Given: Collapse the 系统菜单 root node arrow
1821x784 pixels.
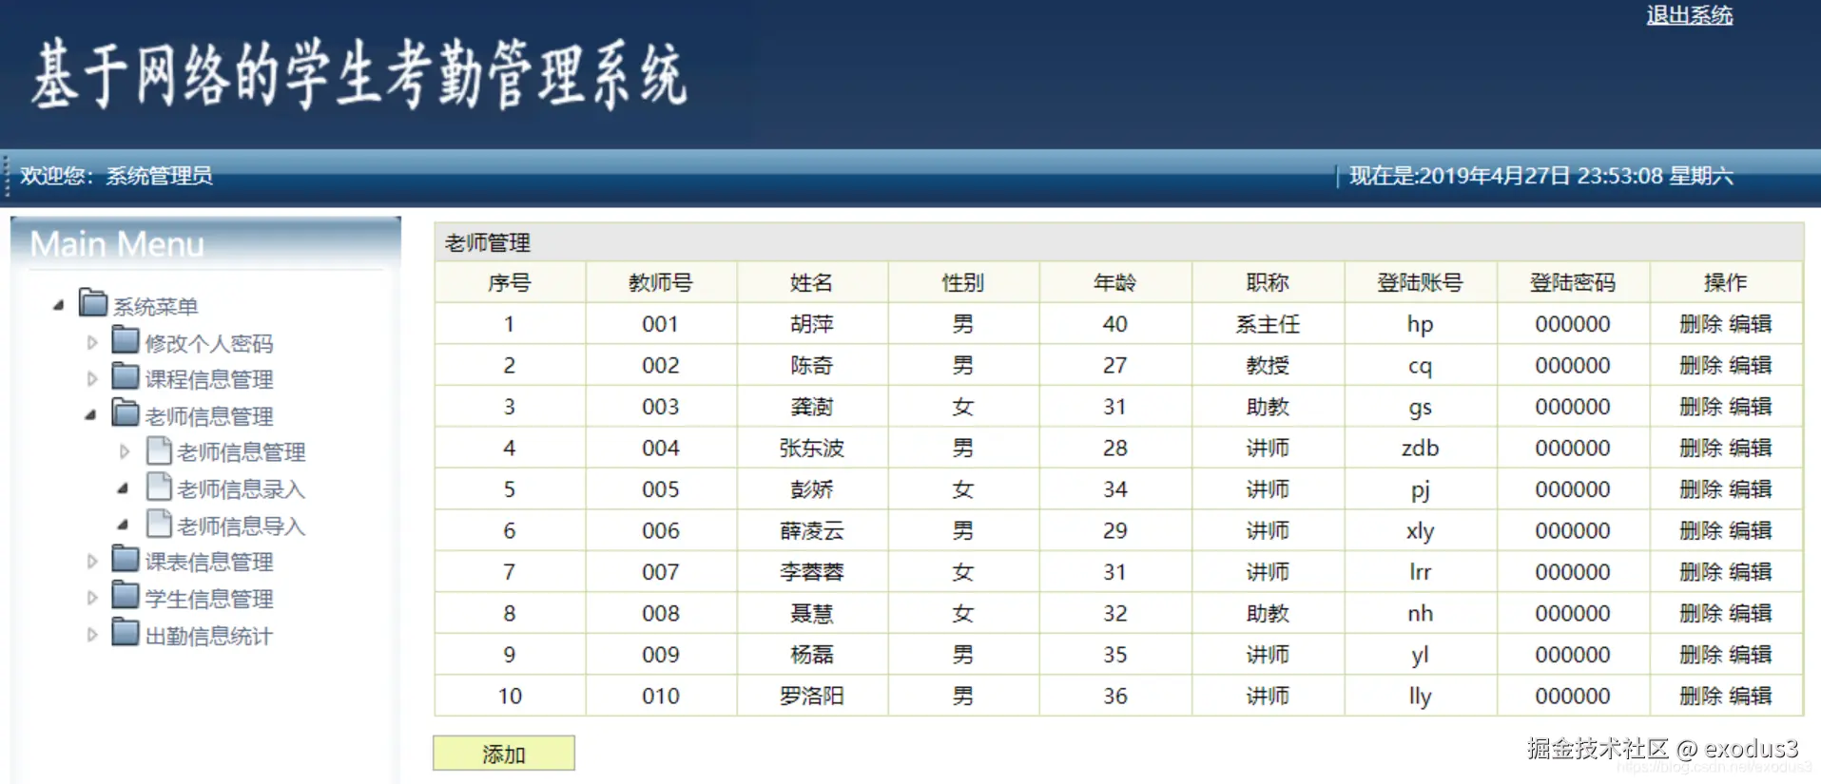Looking at the screenshot, I should (x=59, y=305).
